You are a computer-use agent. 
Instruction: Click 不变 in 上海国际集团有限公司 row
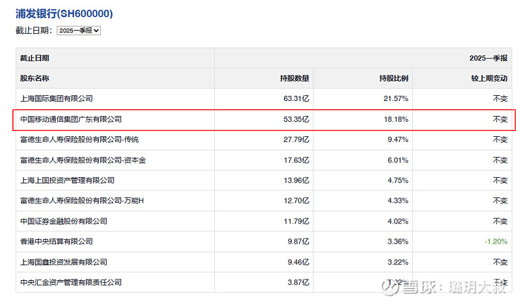click(500, 98)
